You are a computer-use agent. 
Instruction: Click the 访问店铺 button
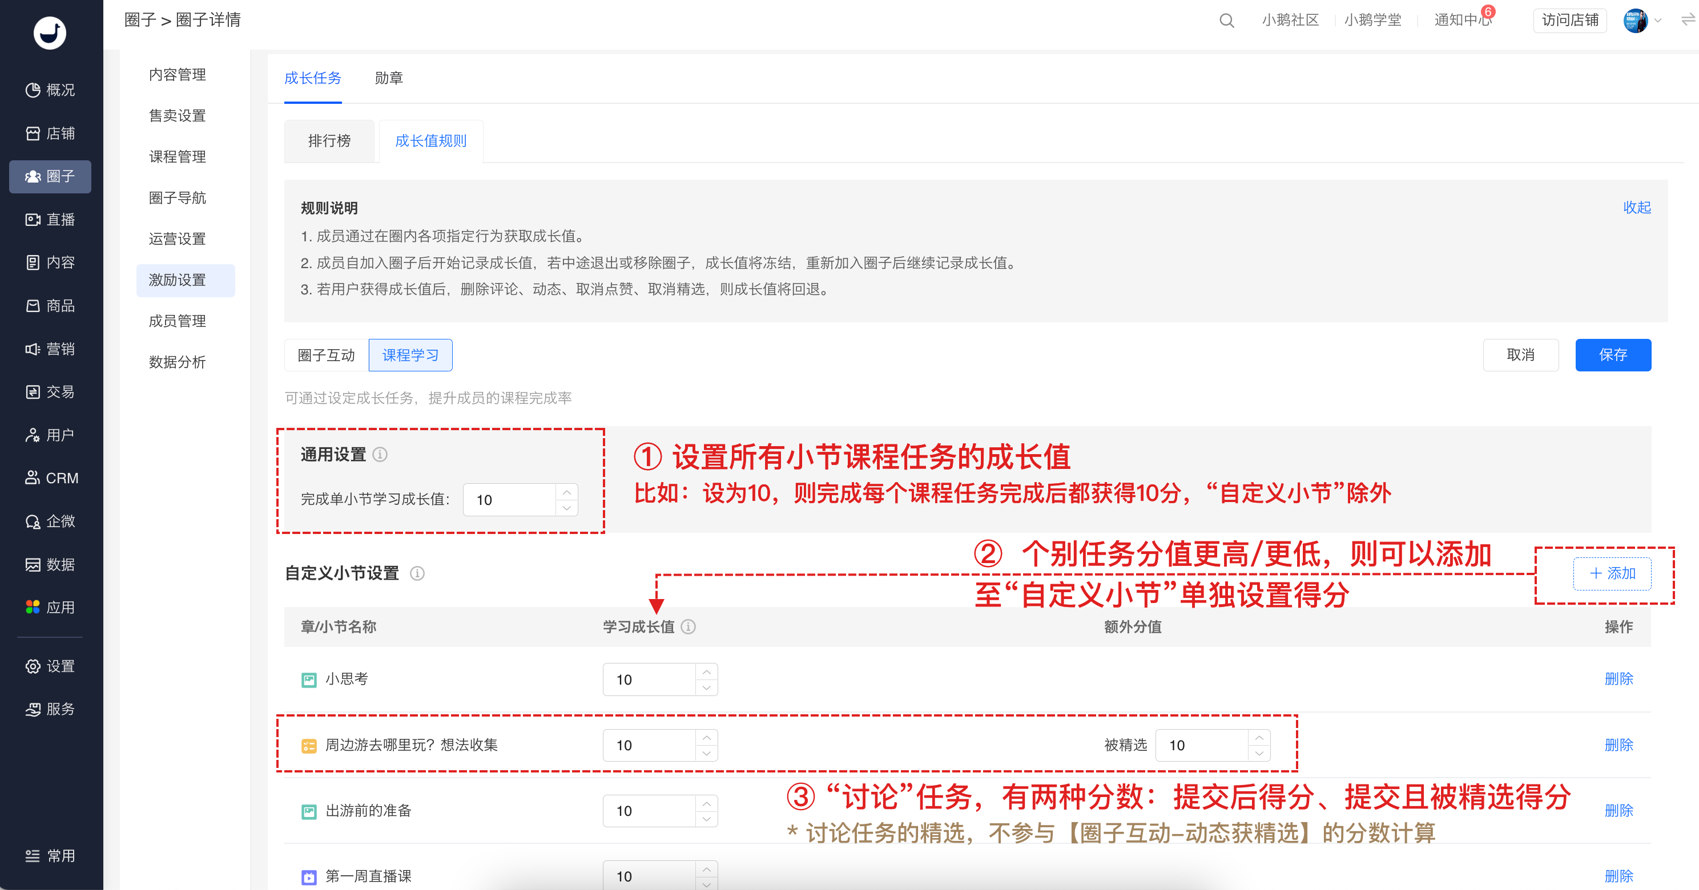click(x=1570, y=21)
